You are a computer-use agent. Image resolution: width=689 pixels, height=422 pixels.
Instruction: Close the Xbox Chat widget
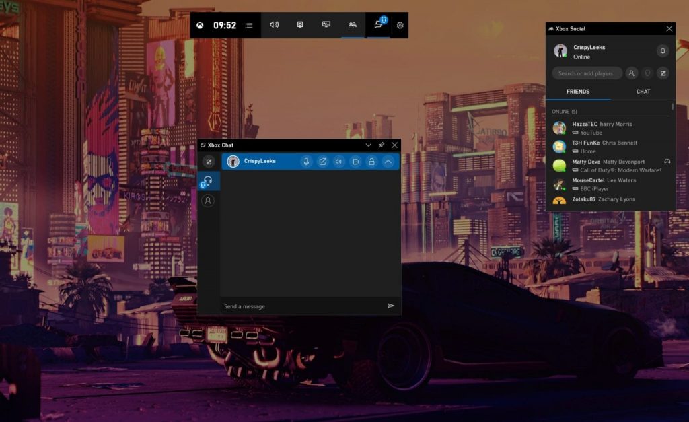(394, 145)
